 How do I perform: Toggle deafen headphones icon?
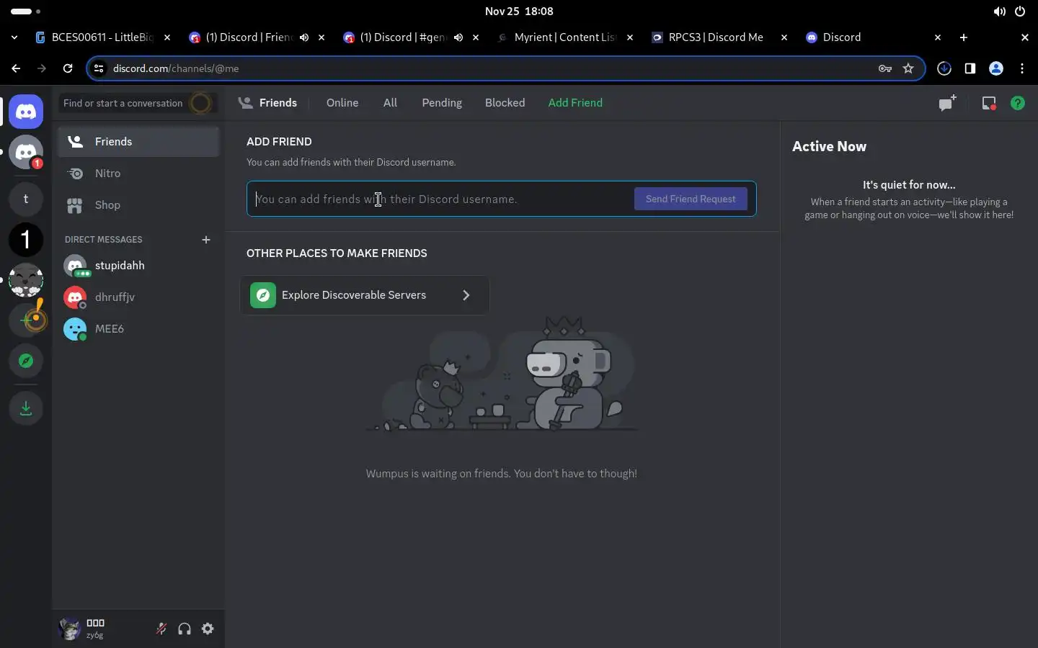(185, 629)
